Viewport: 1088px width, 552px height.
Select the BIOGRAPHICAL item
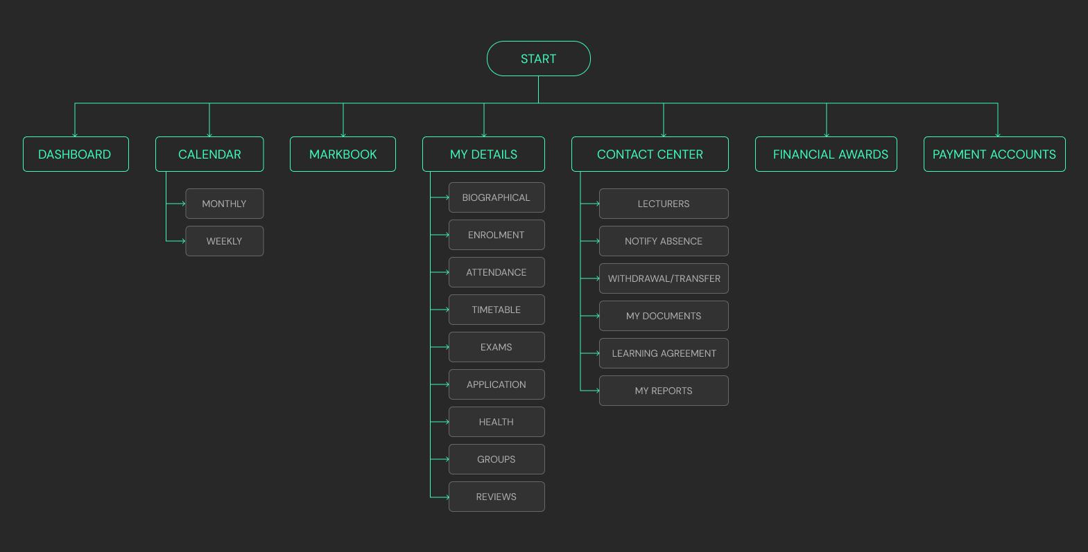(x=496, y=197)
